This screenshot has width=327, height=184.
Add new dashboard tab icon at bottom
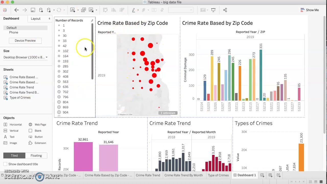(x=271, y=175)
